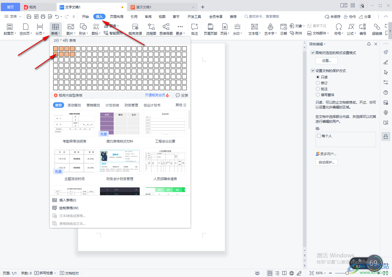This screenshot has height=277, width=392.
Task: Click the 页码 page number icon
Action: pos(225,27)
